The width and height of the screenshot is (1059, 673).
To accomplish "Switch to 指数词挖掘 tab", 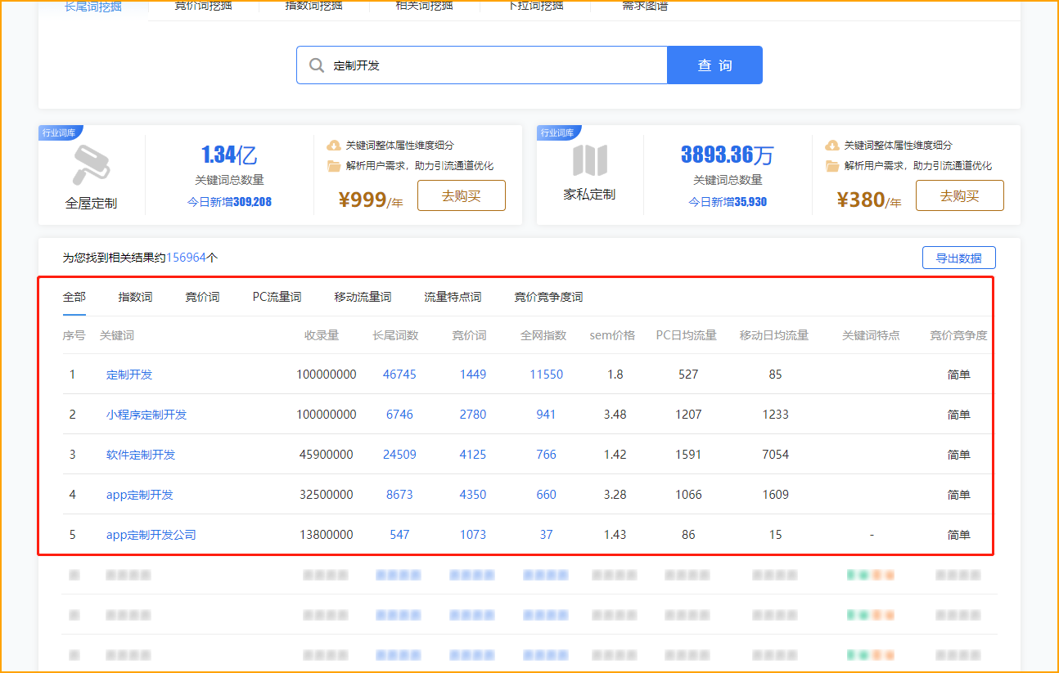I will point(313,6).
